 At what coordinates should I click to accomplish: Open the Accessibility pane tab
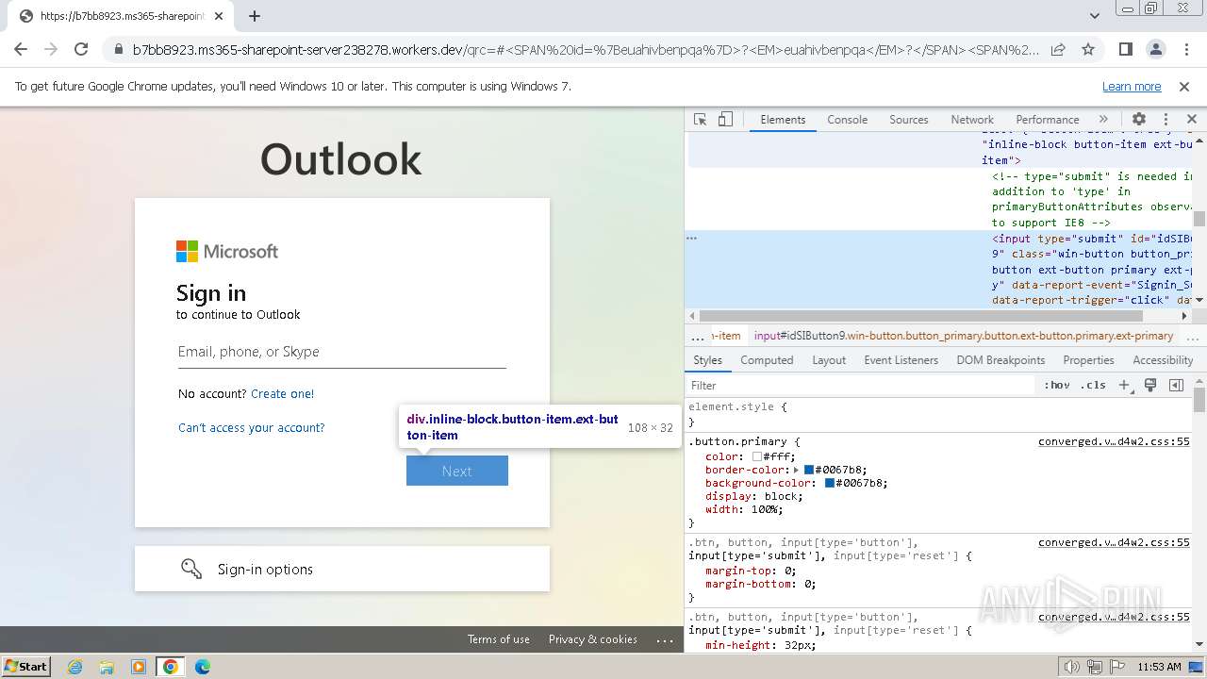pyautogui.click(x=1163, y=360)
